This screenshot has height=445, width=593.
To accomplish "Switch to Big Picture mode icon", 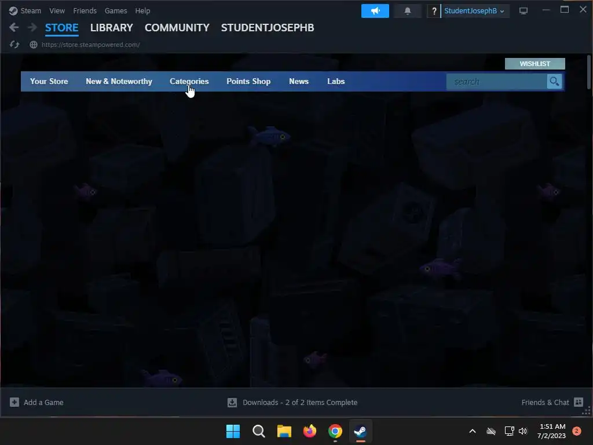I will tap(523, 11).
